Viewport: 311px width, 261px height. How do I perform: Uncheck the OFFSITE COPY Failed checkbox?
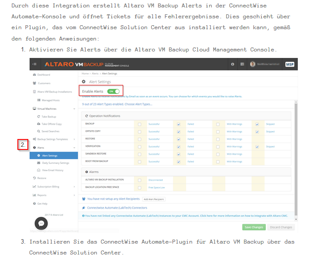tap(178, 132)
